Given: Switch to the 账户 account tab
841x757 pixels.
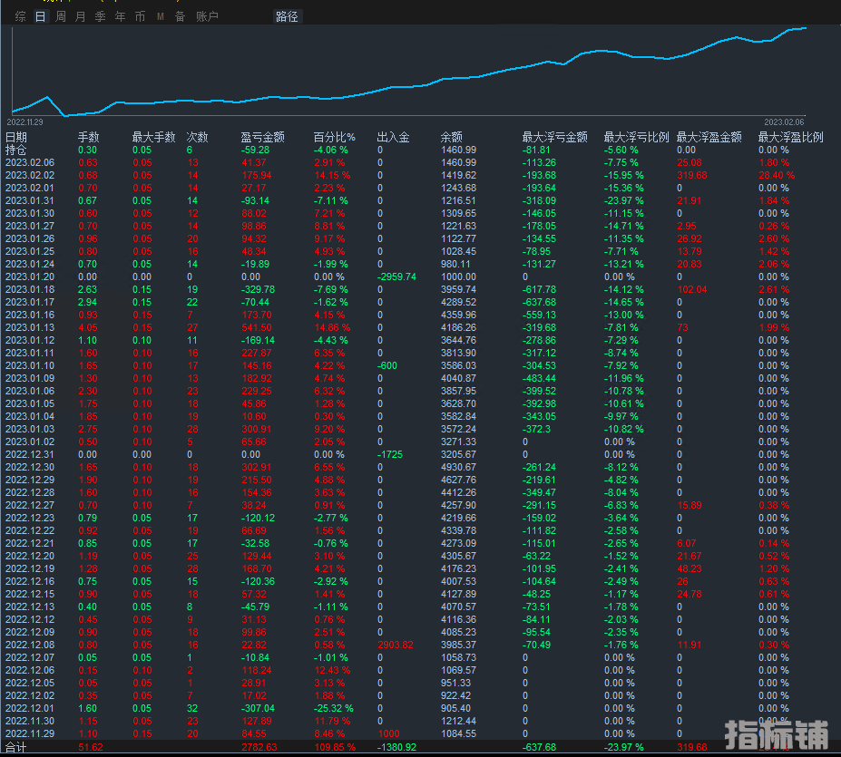Looking at the screenshot, I should (x=207, y=16).
